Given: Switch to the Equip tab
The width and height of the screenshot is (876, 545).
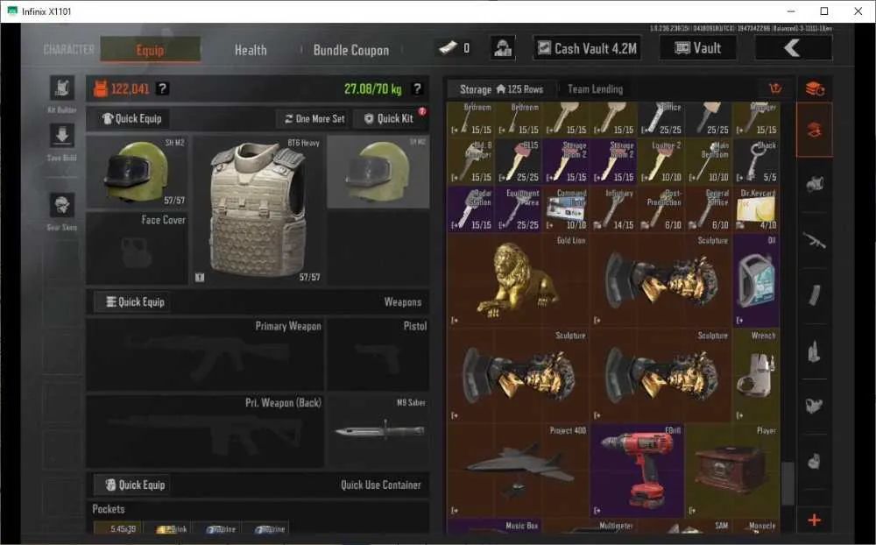Looking at the screenshot, I should [x=151, y=50].
